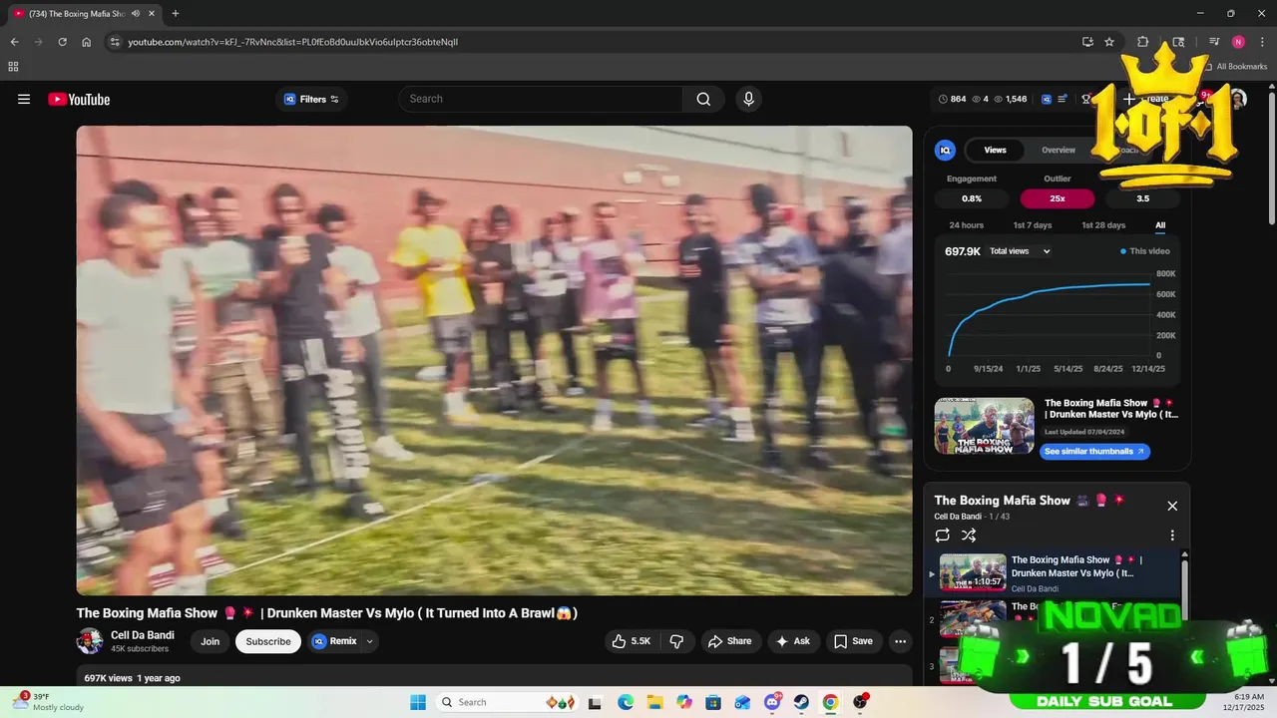Image resolution: width=1277 pixels, height=718 pixels.
Task: Switch to the Overview tab in vidIQ panel
Action: [1059, 150]
